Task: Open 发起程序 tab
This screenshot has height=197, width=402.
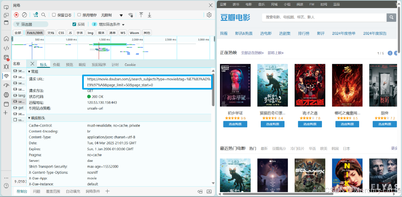Action: pyautogui.click(x=99, y=65)
